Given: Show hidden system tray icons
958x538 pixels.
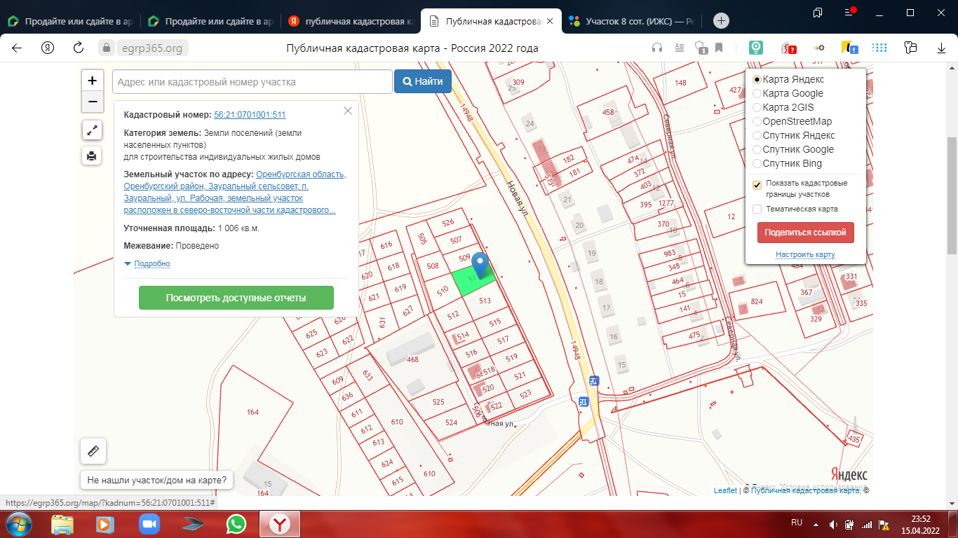Looking at the screenshot, I should click(814, 524).
